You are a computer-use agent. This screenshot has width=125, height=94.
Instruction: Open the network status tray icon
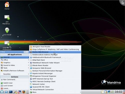point(109,92)
